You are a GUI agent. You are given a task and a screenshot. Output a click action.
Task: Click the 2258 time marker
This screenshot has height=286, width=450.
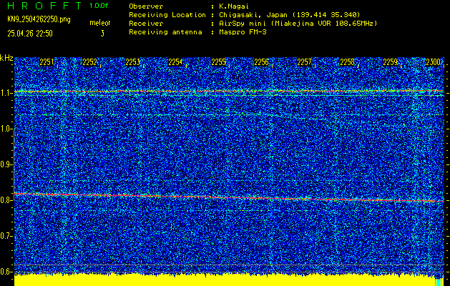point(347,62)
